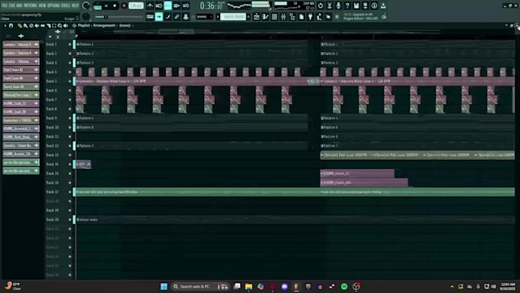Screen dimensions: 520x293
Task: Click the circular info icon
Action: [374, 5]
